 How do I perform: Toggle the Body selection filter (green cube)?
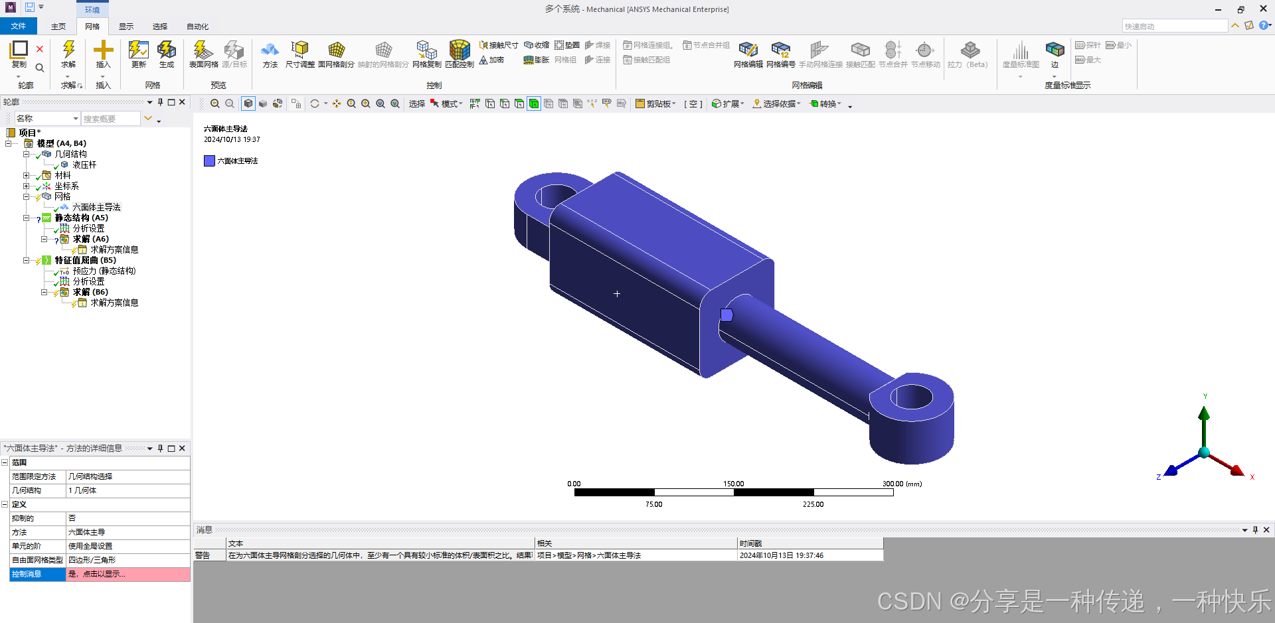[534, 104]
